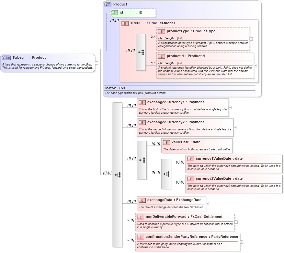The image size is (284, 253).
Task: Select the 'exchangedCurrency1 : Payment' label
Action: 176,102
